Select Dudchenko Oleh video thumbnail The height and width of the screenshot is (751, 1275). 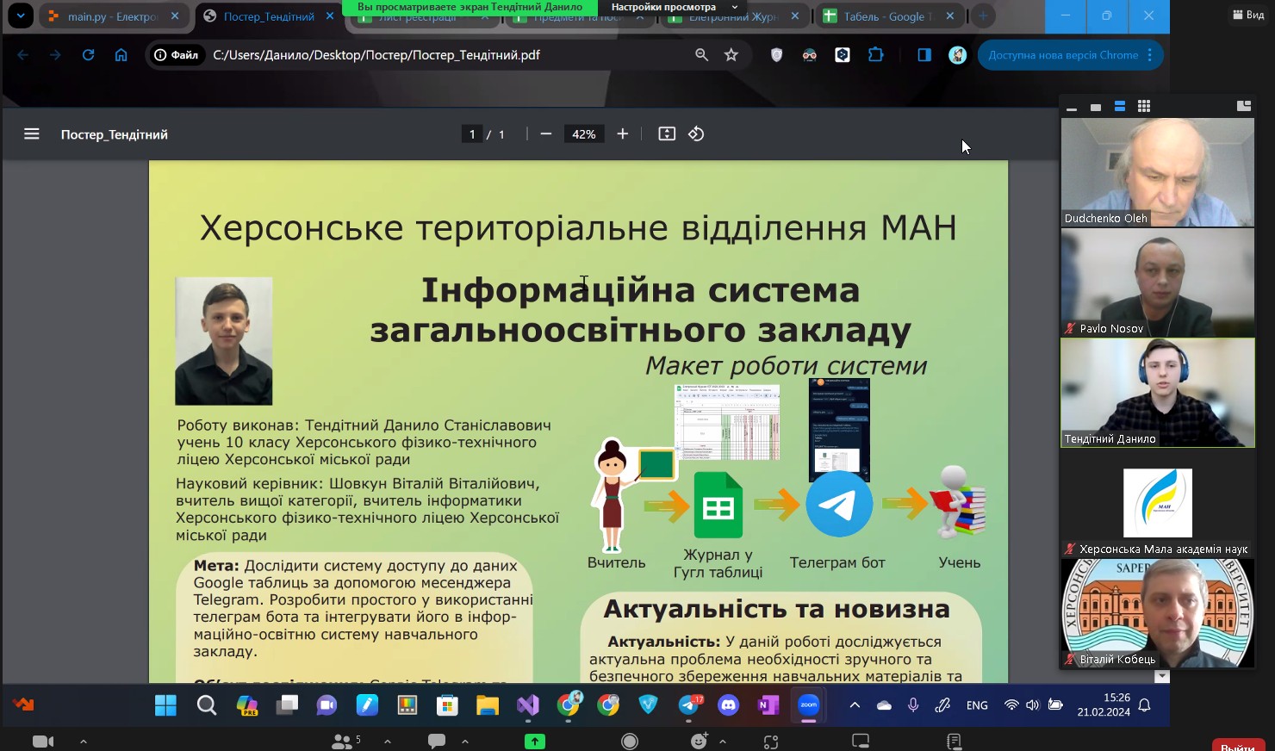click(1158, 172)
